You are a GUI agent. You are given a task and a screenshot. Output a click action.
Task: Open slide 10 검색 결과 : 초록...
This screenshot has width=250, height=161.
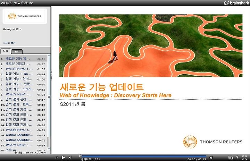click(24, 105)
